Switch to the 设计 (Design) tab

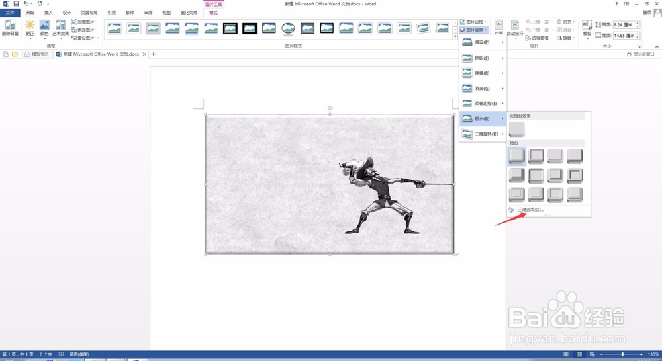point(67,13)
